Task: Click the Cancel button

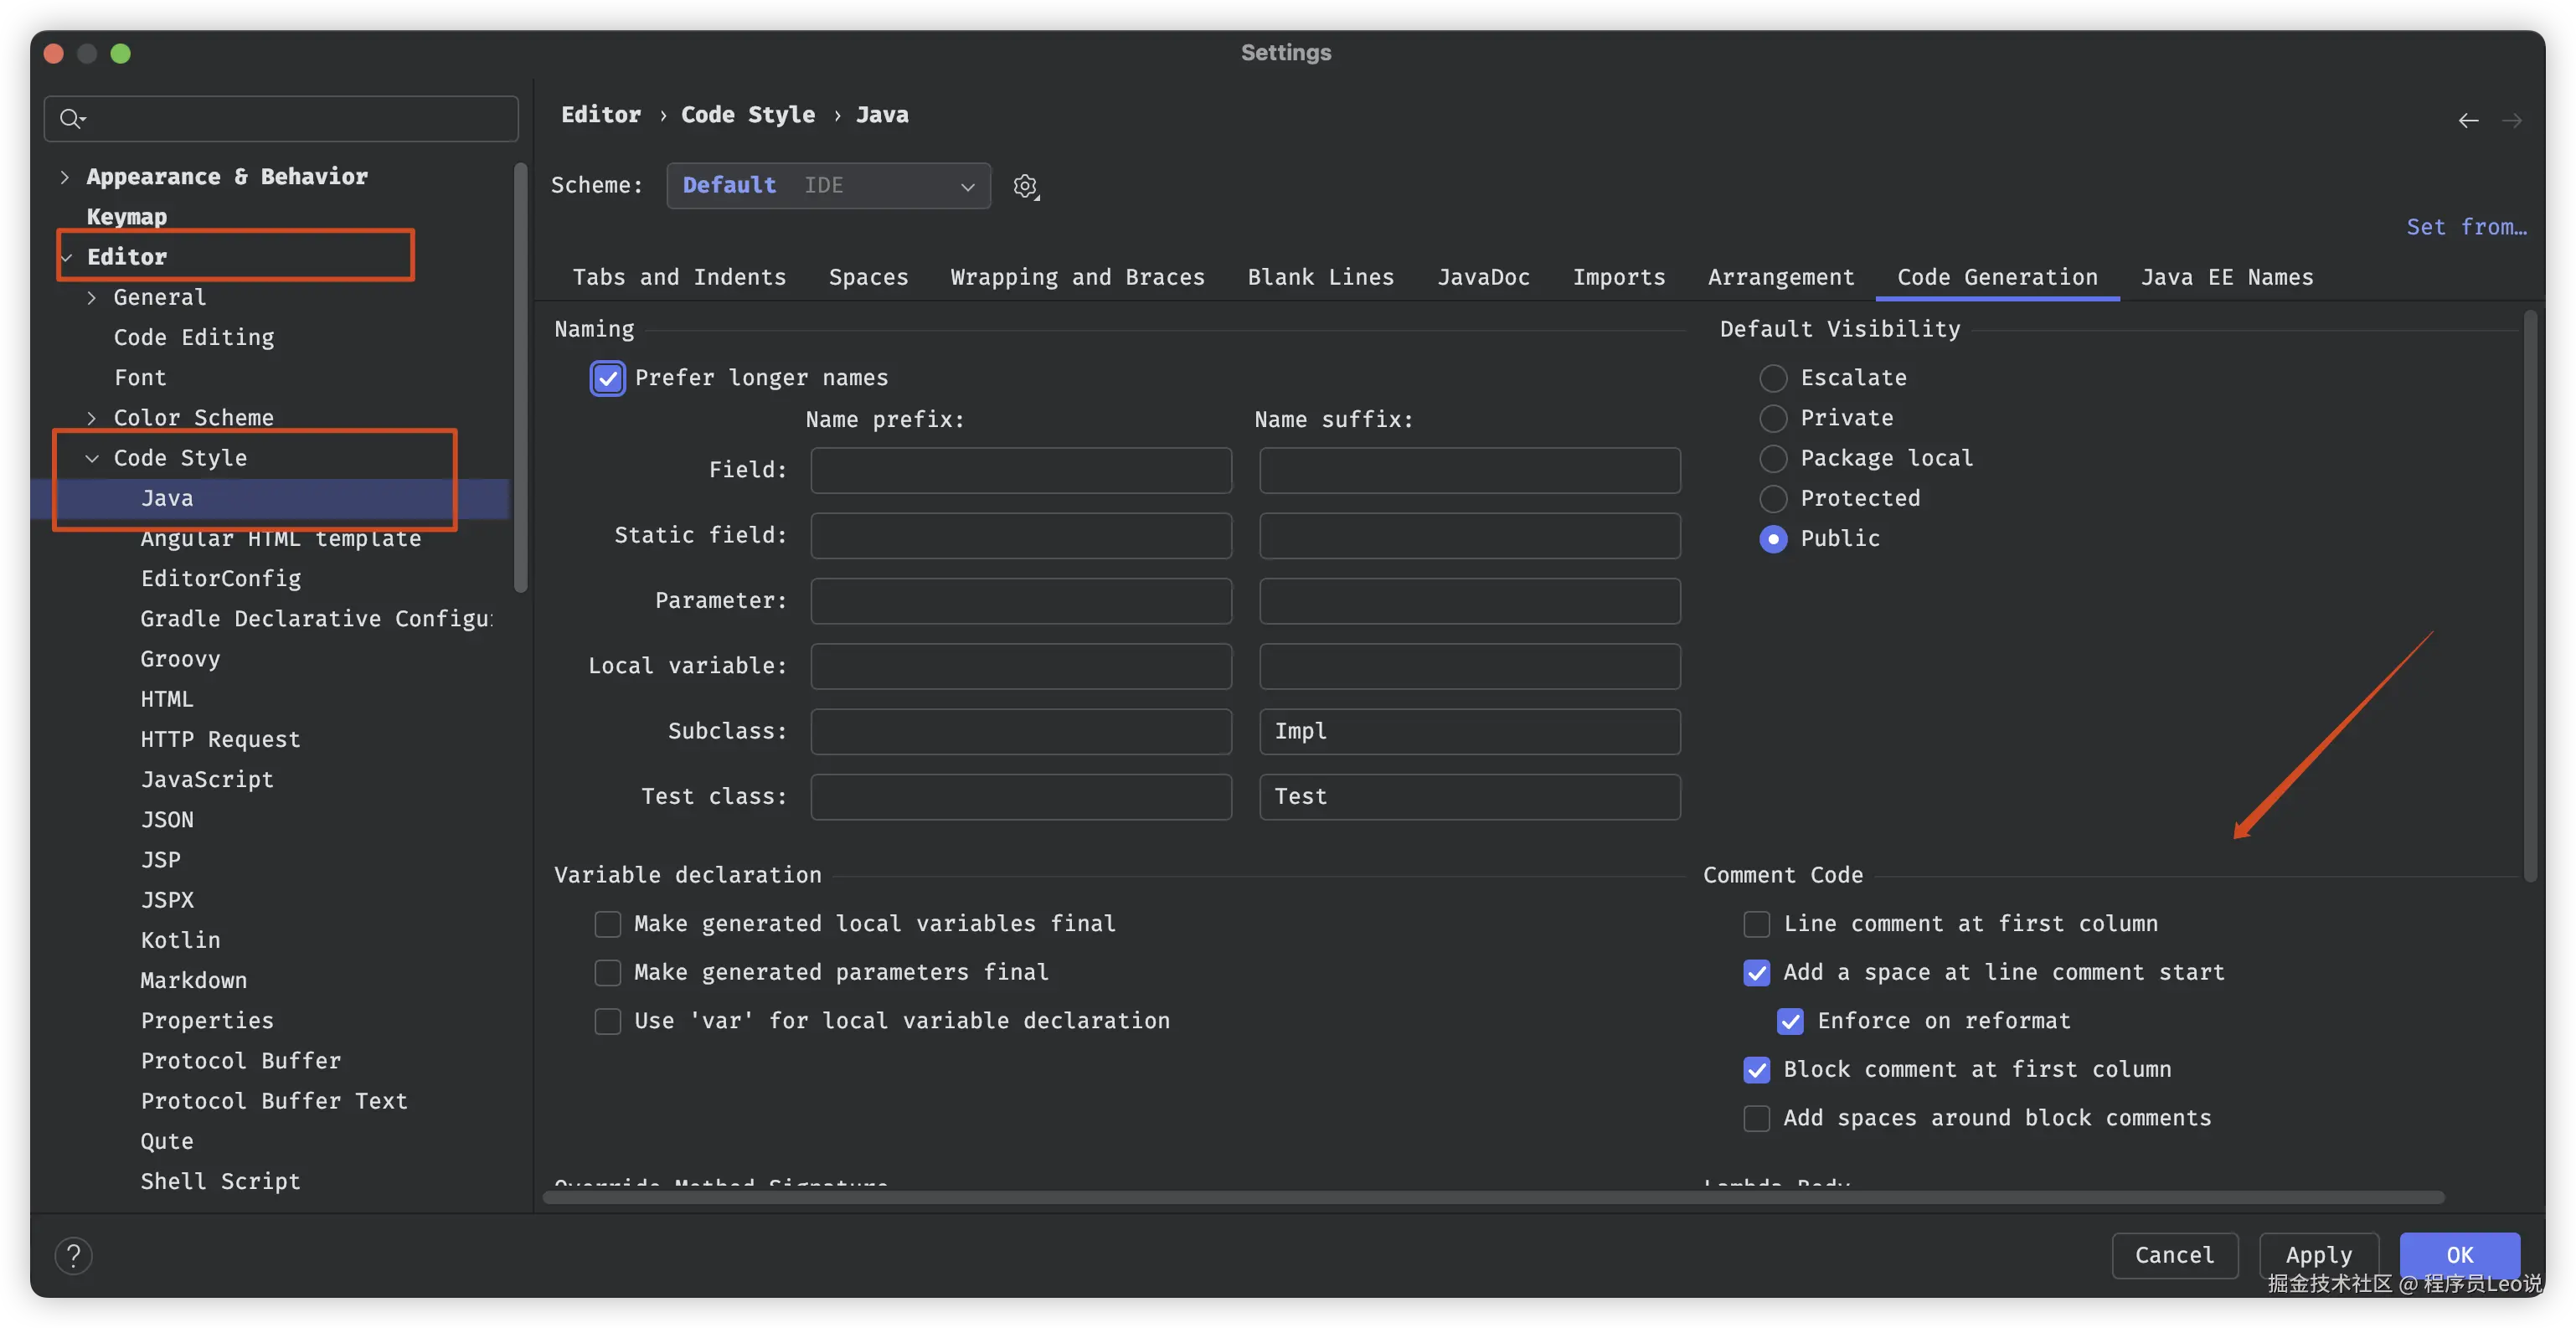Action: tap(2174, 1254)
